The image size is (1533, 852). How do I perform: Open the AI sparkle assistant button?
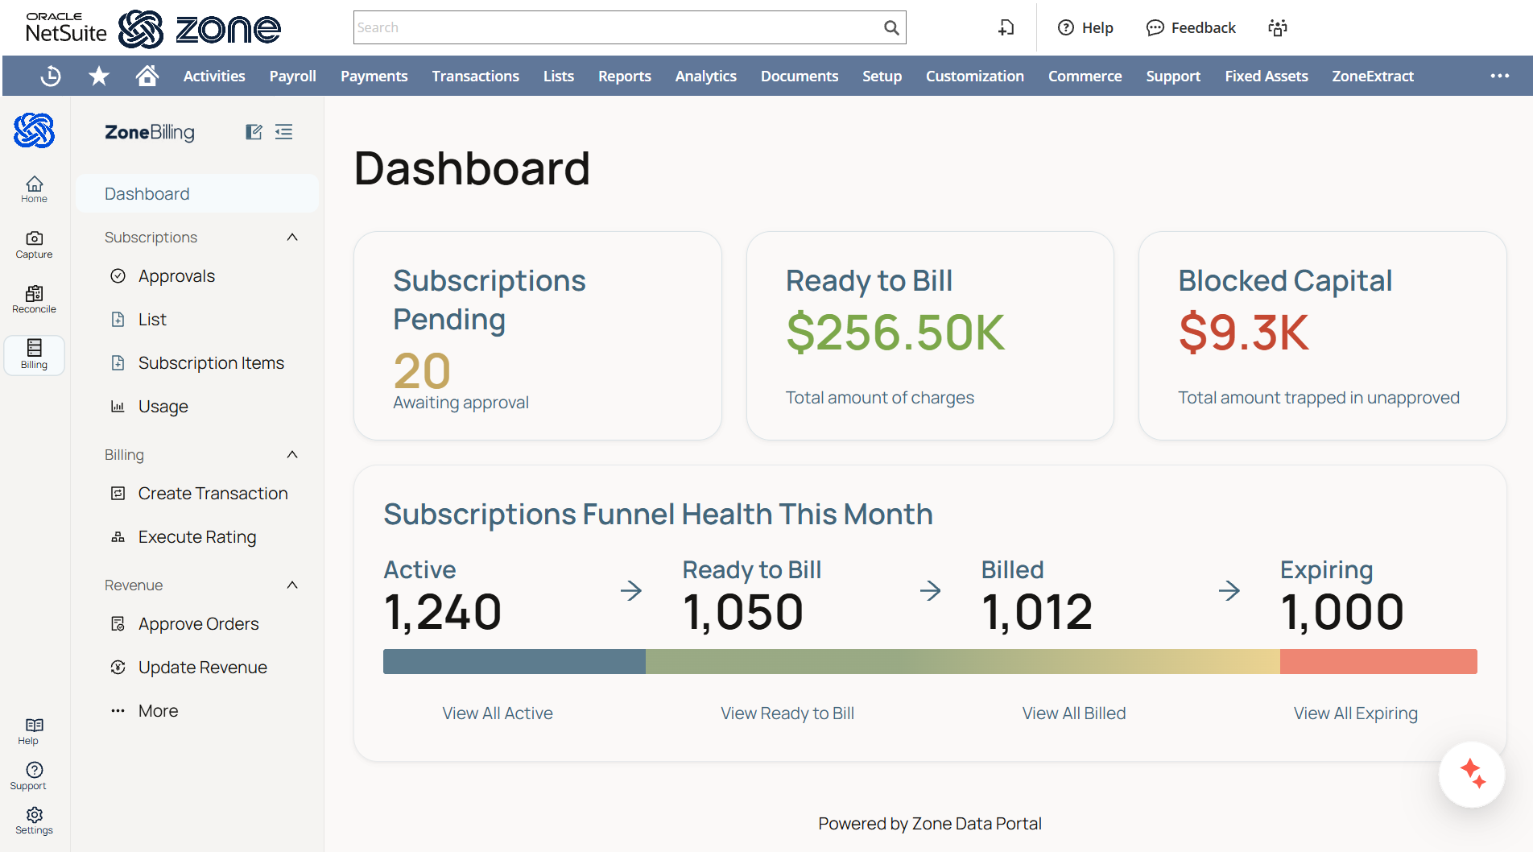coord(1472,774)
